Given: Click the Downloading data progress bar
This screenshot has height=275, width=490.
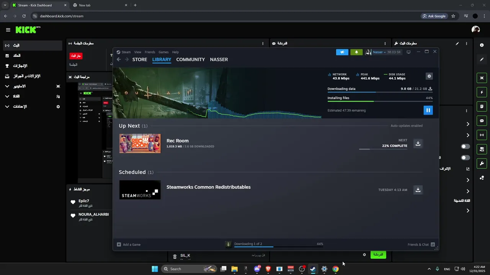Looking at the screenshot, I should (380, 92).
